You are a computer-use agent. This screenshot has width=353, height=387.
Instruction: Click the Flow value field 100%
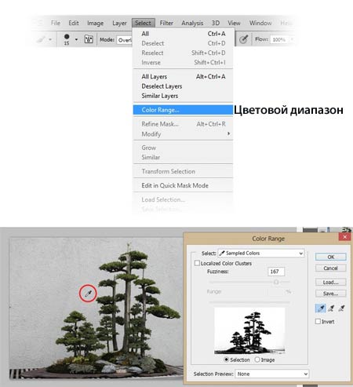click(279, 39)
